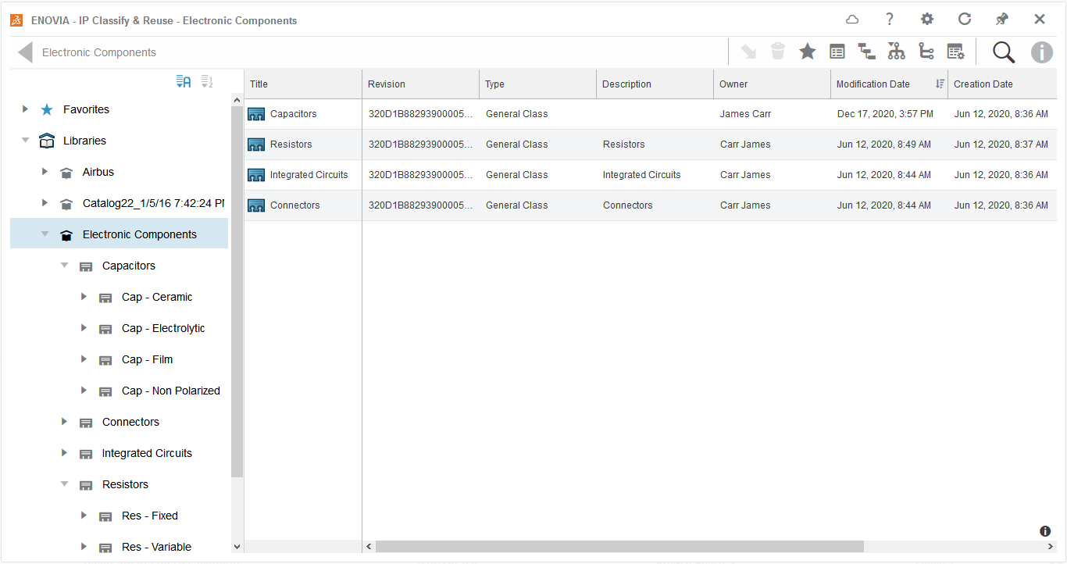The width and height of the screenshot is (1067, 564).
Task: Open the Resistors row in table
Action: click(291, 145)
